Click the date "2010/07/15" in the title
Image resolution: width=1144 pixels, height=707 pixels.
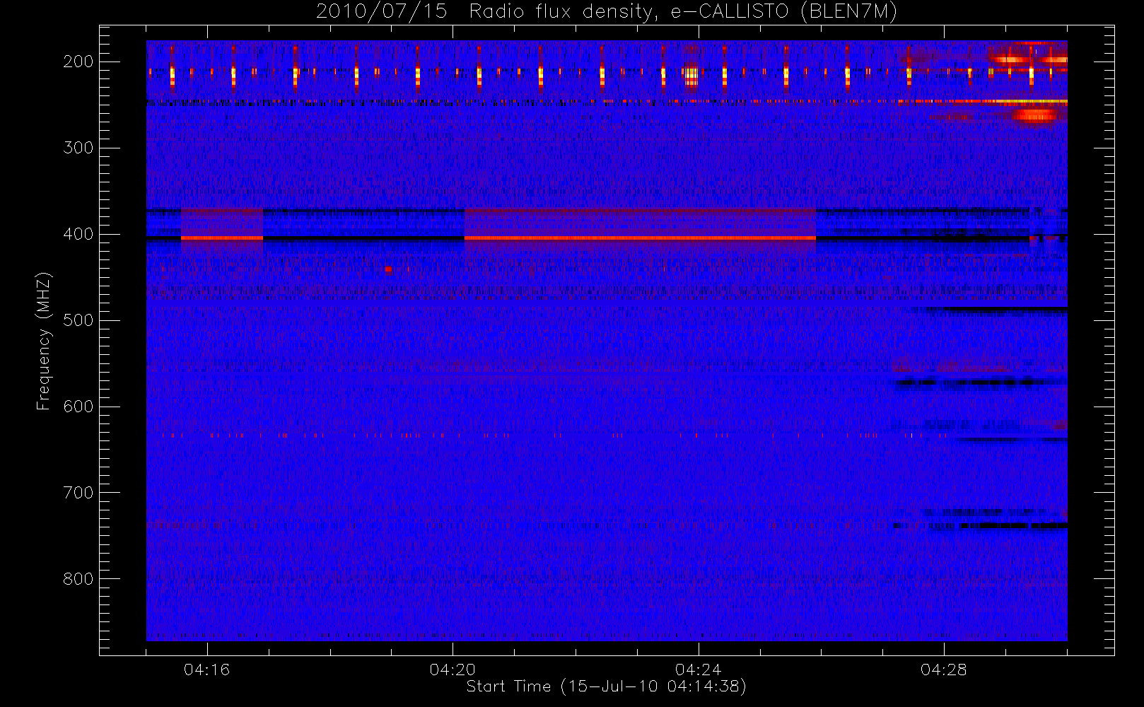pyautogui.click(x=381, y=12)
